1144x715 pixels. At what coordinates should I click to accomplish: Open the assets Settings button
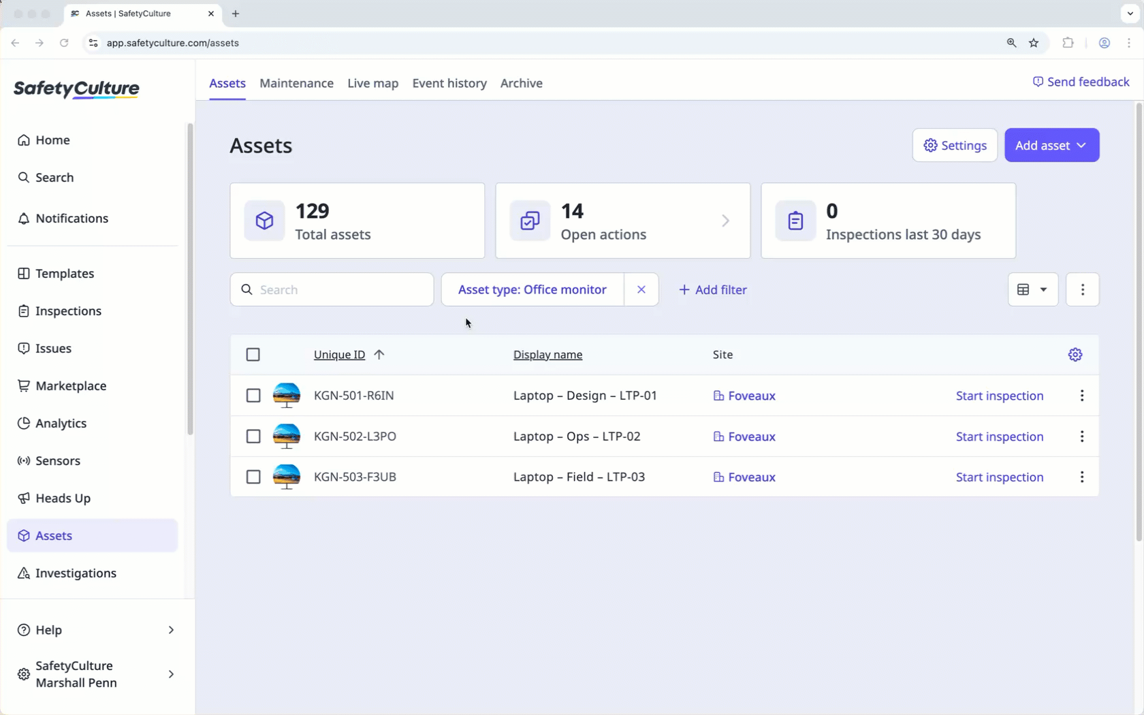[955, 145]
